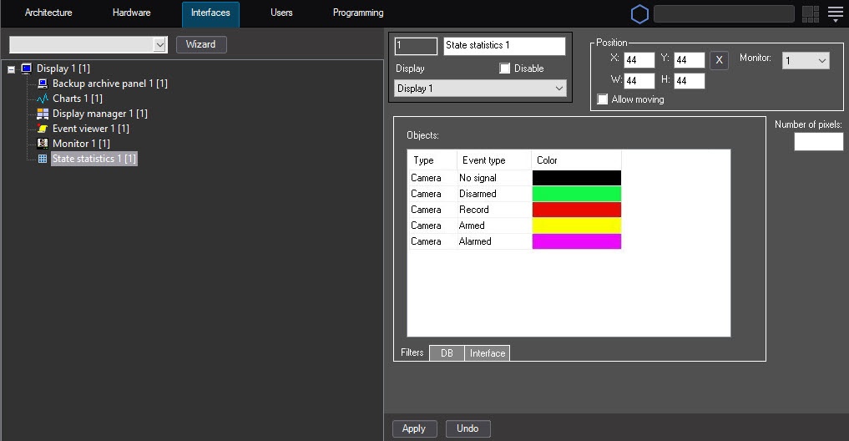Enable the Disable checkbox
Image resolution: width=849 pixels, height=441 pixels.
(505, 68)
